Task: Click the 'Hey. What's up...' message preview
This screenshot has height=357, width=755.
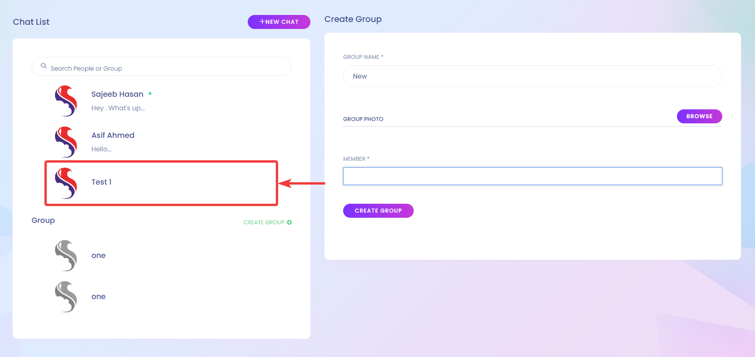Action: point(119,107)
